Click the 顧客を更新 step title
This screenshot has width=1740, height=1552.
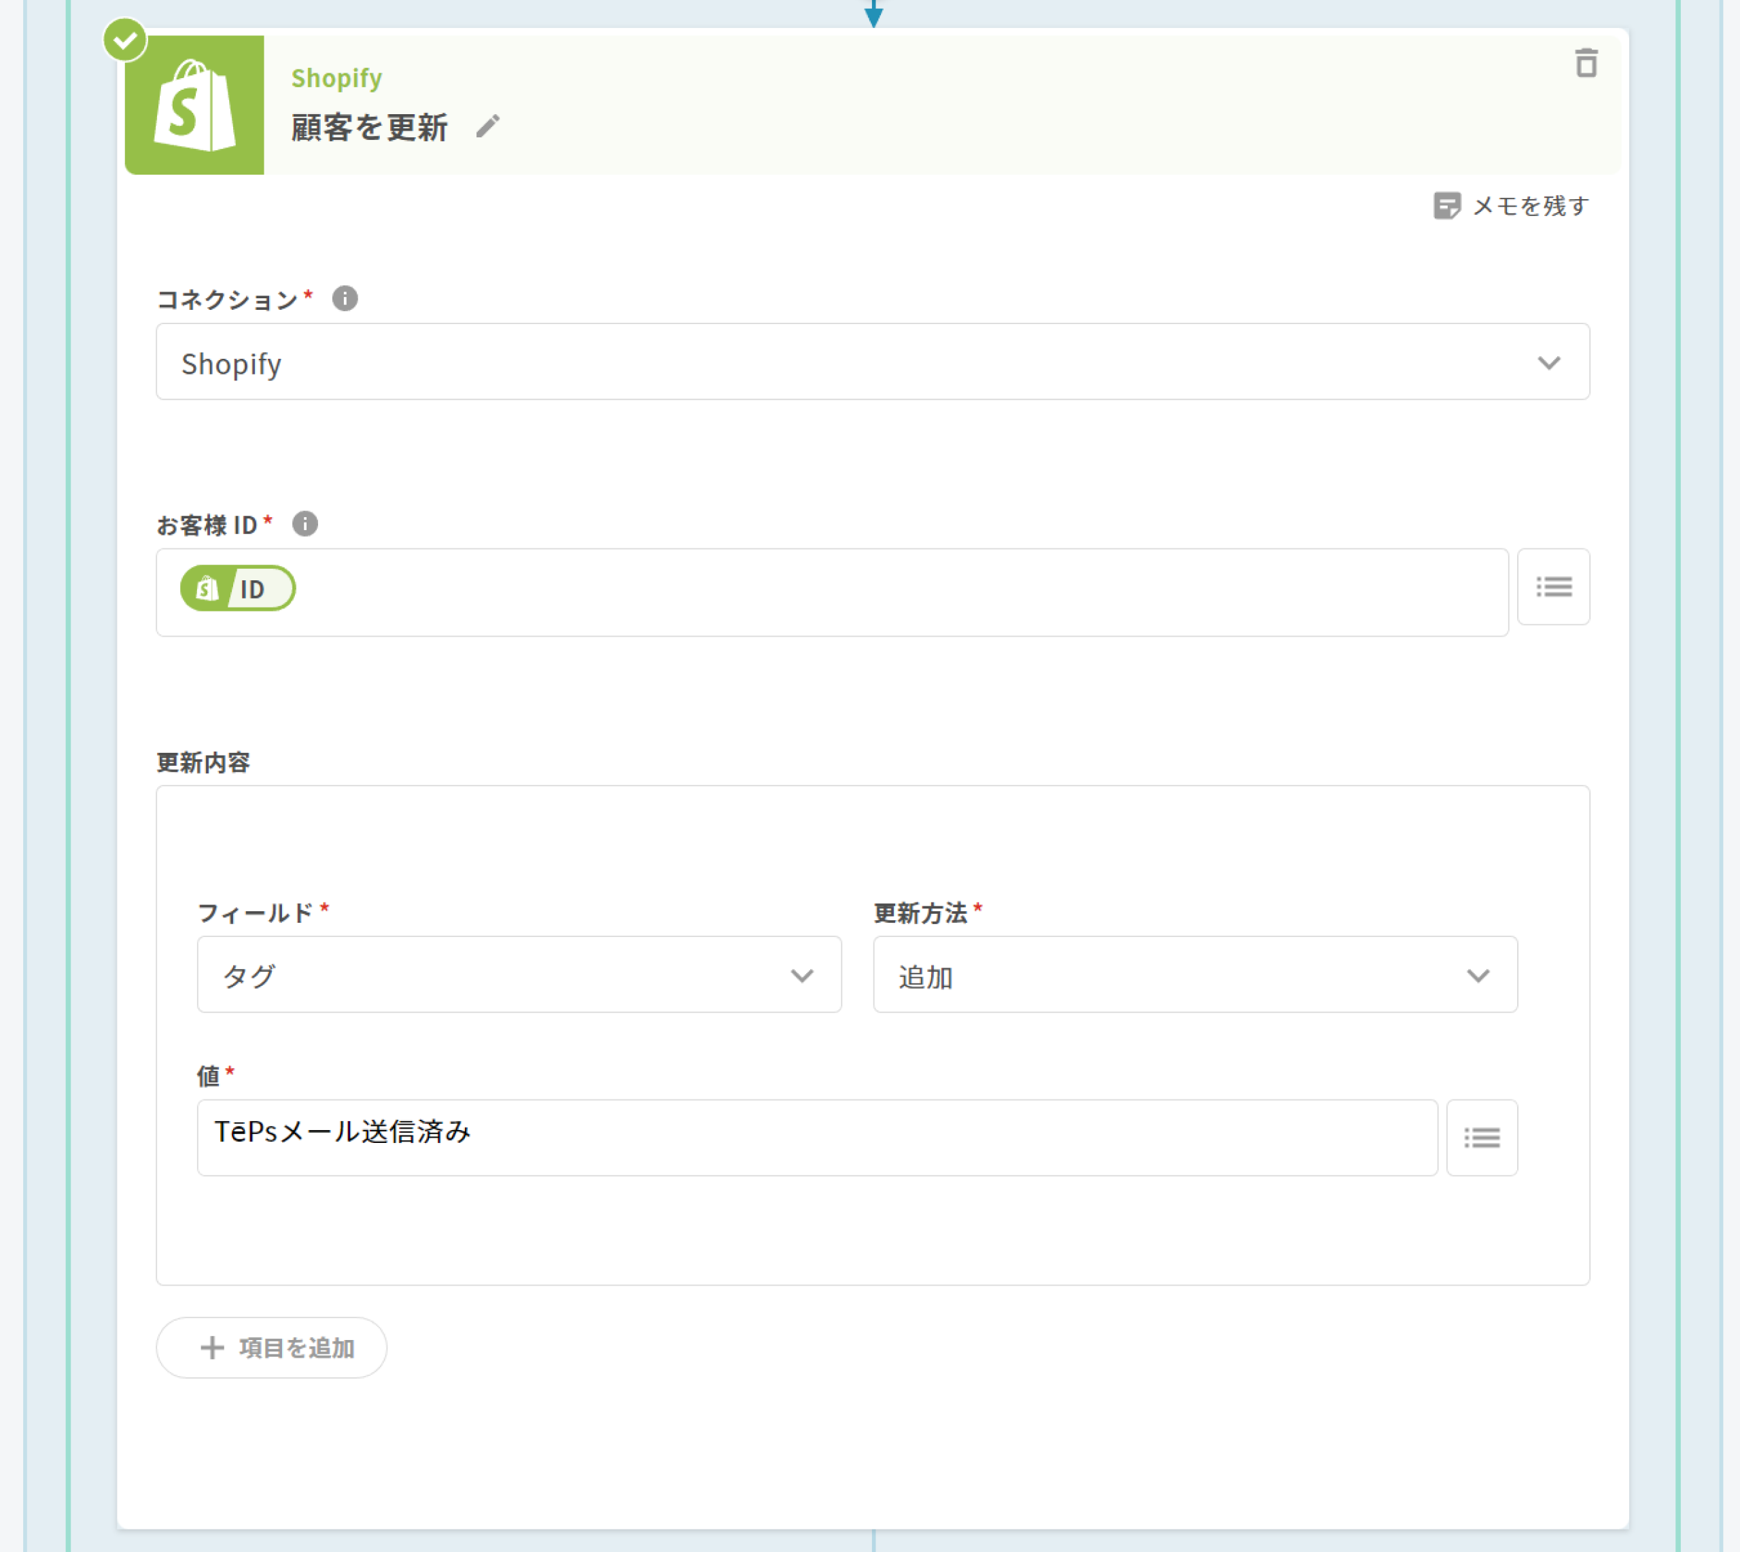point(369,128)
